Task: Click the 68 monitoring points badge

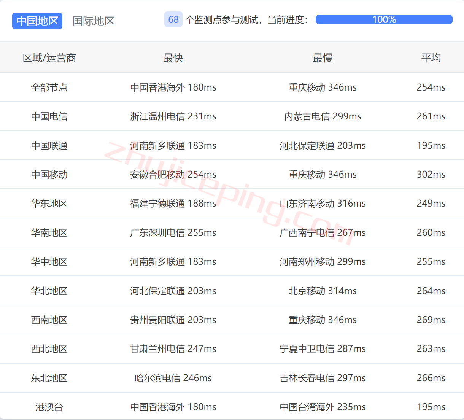Action: point(173,19)
